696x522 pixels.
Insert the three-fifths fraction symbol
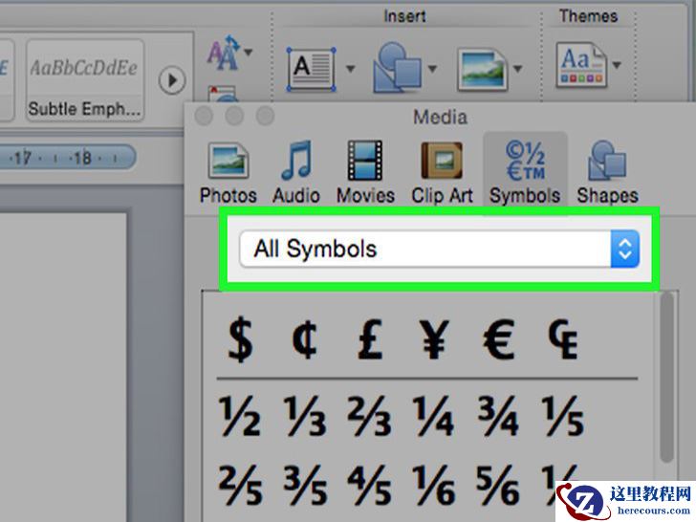305,485
